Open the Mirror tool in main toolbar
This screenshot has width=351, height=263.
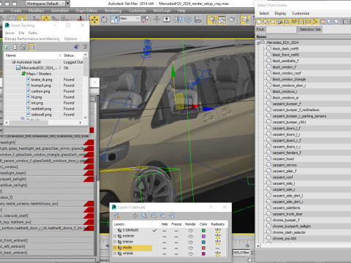point(178,20)
